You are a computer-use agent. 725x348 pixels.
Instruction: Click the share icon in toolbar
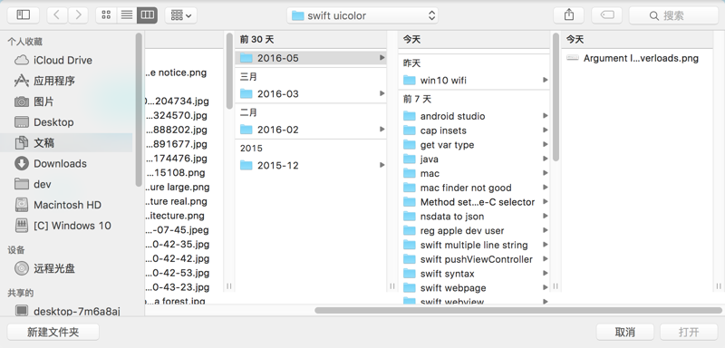[x=569, y=15]
